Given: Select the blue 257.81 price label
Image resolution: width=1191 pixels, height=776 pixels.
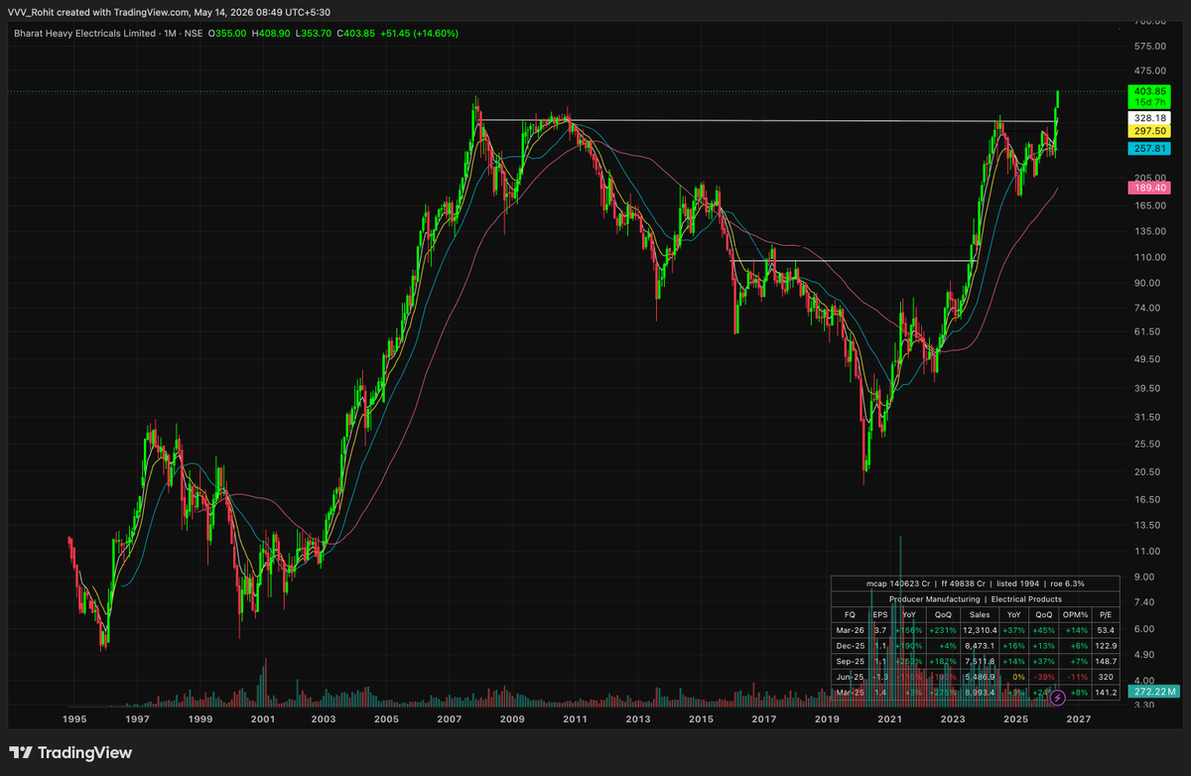Looking at the screenshot, I should coord(1148,148).
